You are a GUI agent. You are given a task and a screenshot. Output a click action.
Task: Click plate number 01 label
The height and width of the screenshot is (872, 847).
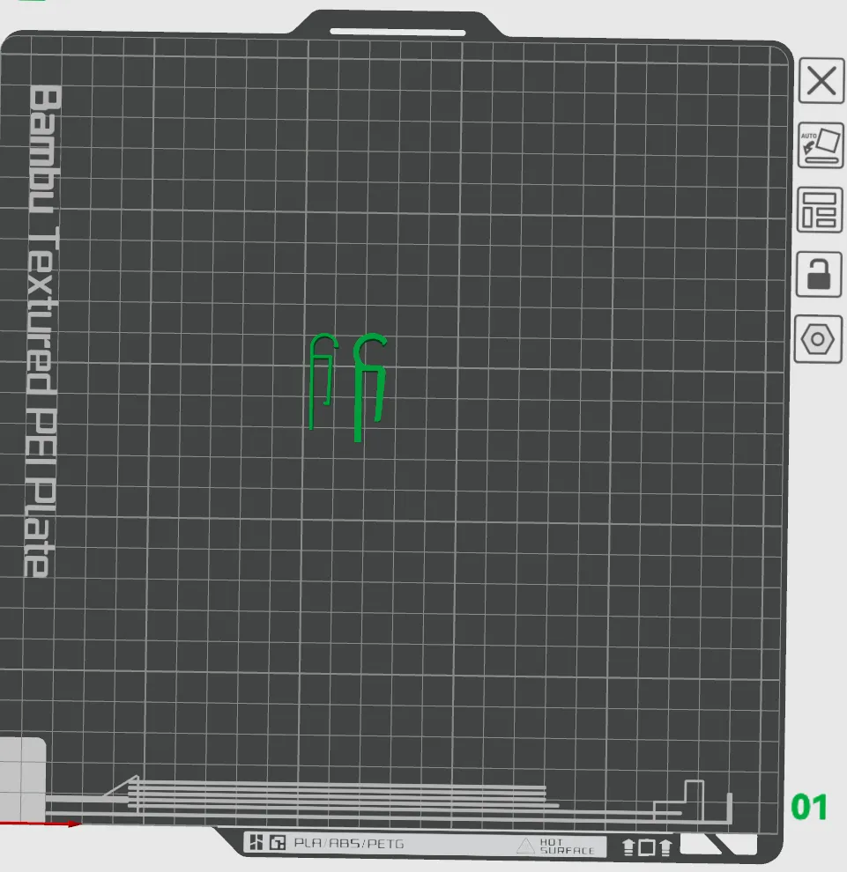809,807
